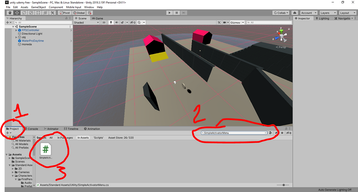Clear the SimpleActivatorMenu search text
The image size is (358, 192).
(x=266, y=133)
